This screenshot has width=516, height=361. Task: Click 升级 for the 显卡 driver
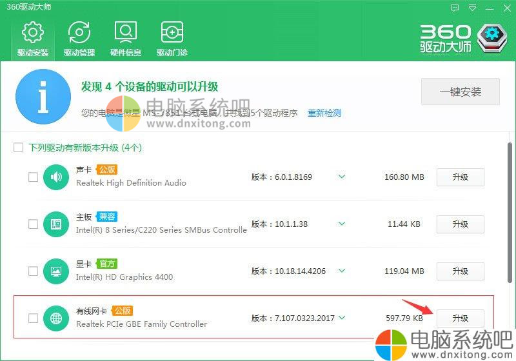pos(461,271)
